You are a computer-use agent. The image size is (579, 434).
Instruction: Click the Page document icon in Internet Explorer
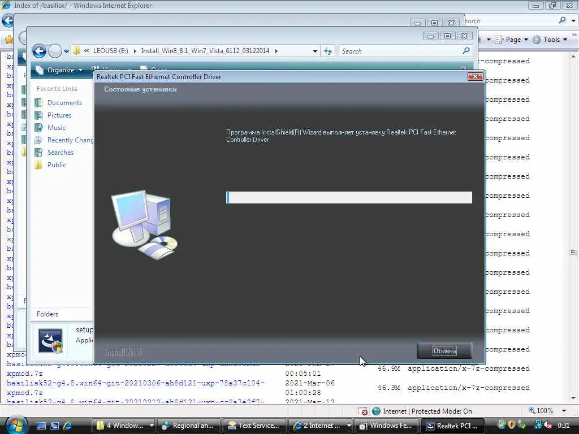pyautogui.click(x=499, y=40)
